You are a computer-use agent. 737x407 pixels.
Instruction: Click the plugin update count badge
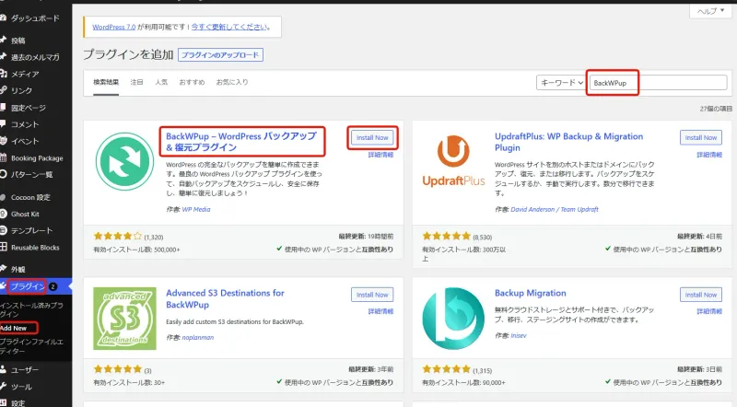[x=53, y=286]
